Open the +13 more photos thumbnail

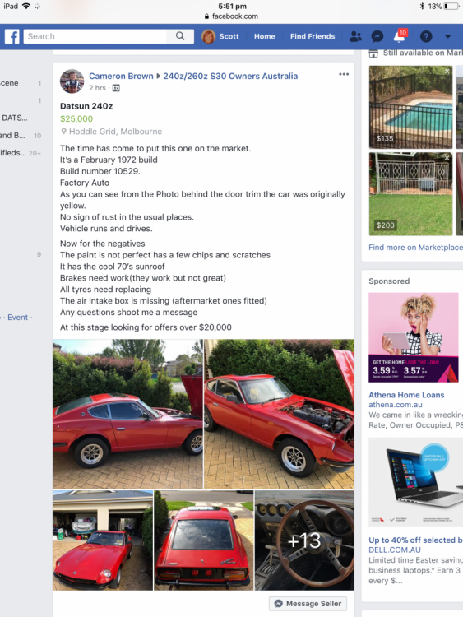pos(304,540)
